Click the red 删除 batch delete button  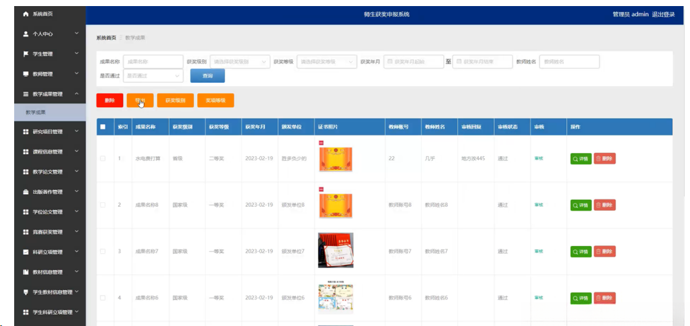[x=109, y=100]
